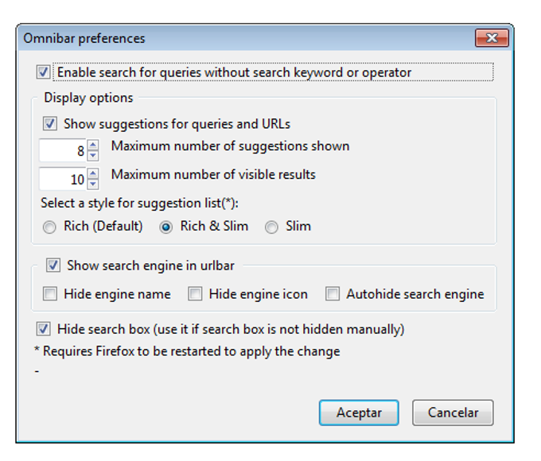The image size is (541, 461).
Task: Select the Rich (Default) style option
Action: point(49,227)
